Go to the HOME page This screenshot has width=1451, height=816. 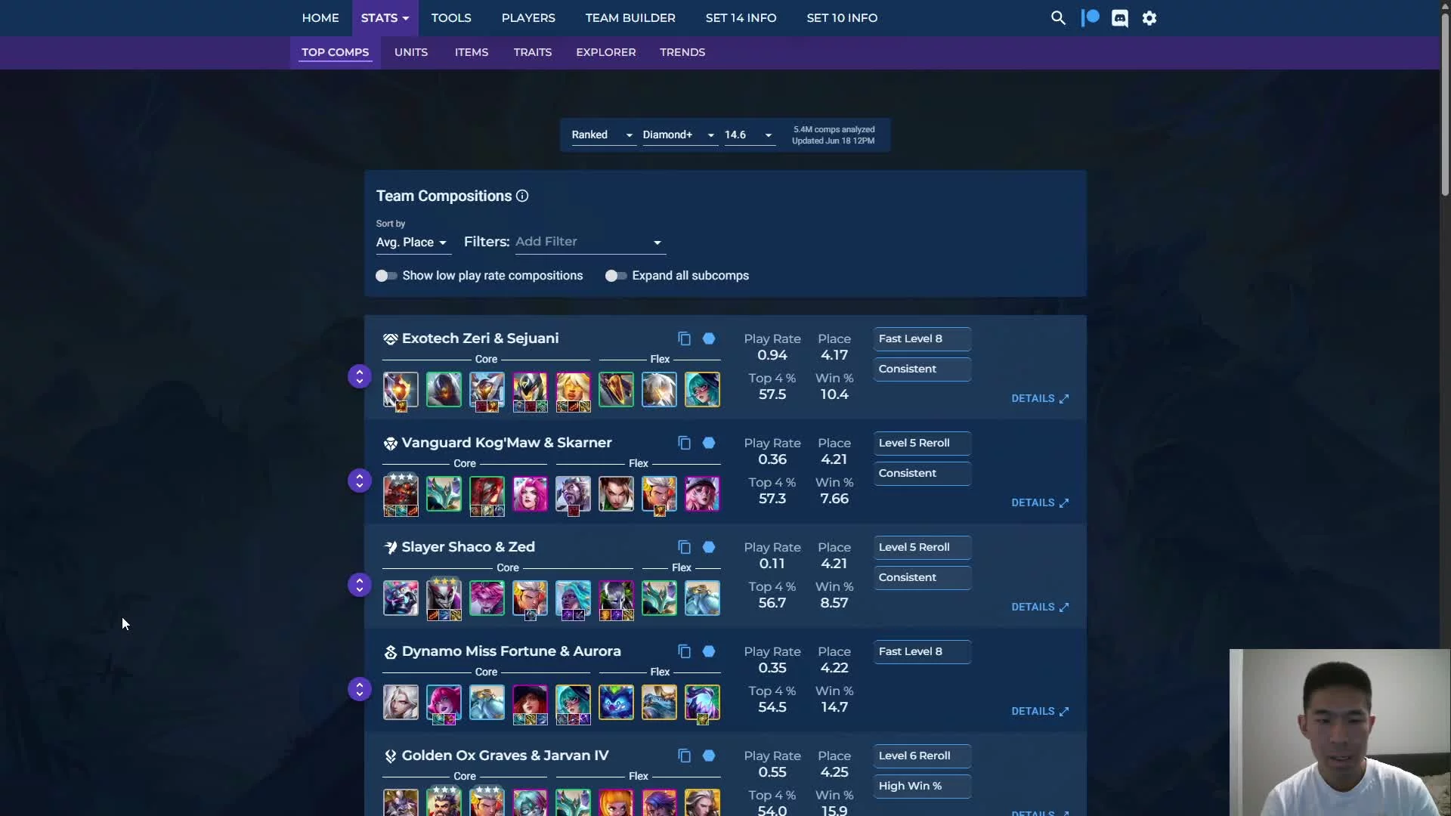[x=320, y=18]
